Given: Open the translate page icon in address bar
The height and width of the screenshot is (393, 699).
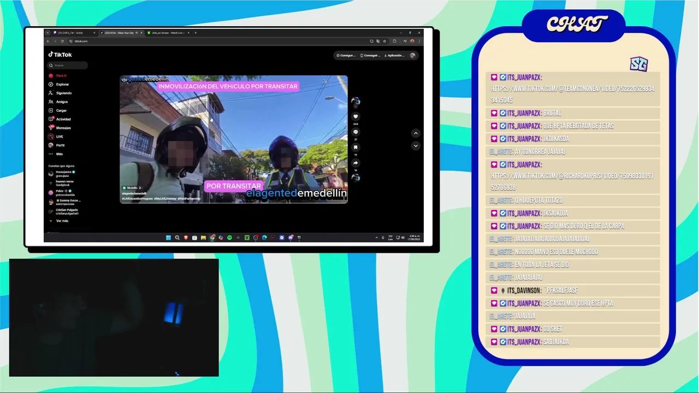Looking at the screenshot, I should (378, 41).
